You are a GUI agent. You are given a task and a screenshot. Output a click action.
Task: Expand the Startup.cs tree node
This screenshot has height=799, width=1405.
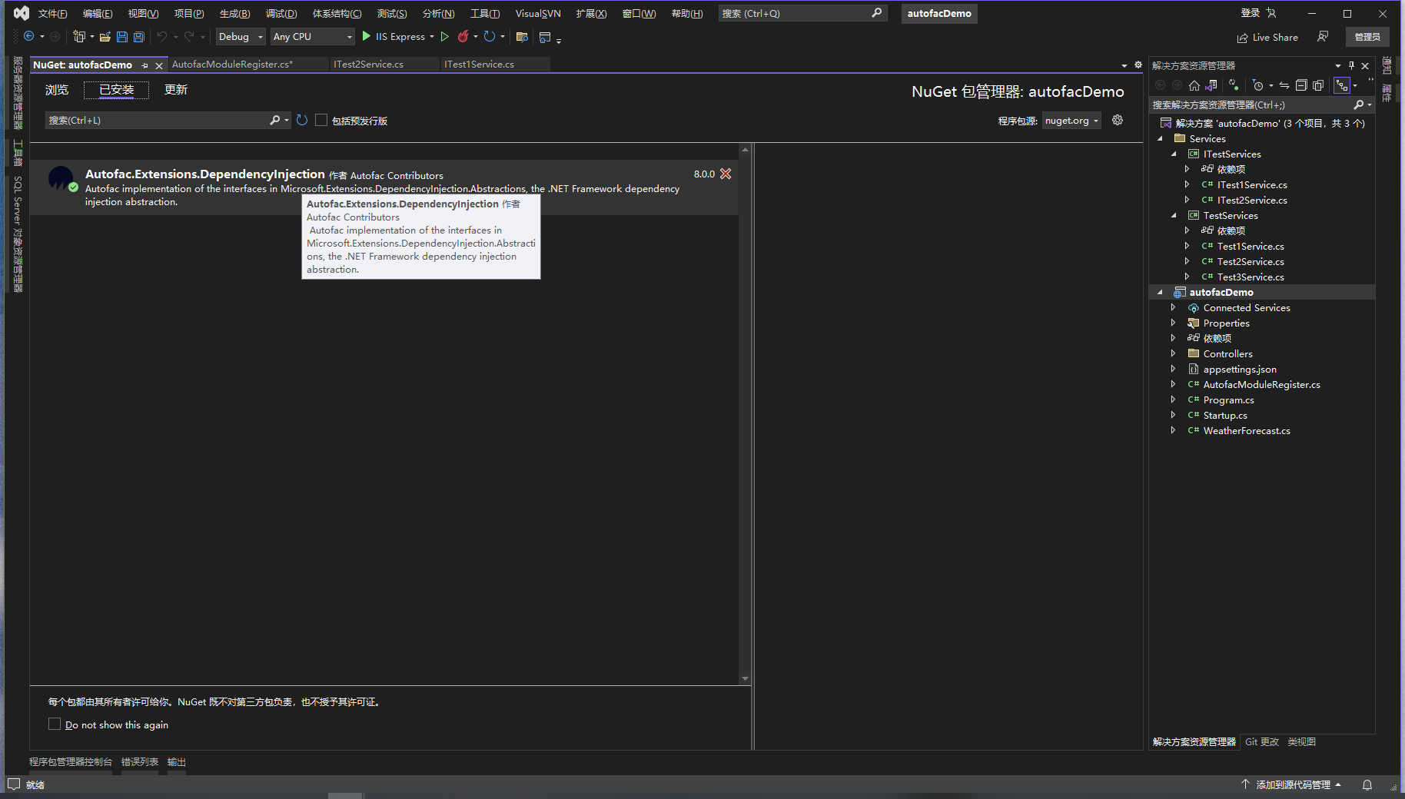click(1173, 415)
